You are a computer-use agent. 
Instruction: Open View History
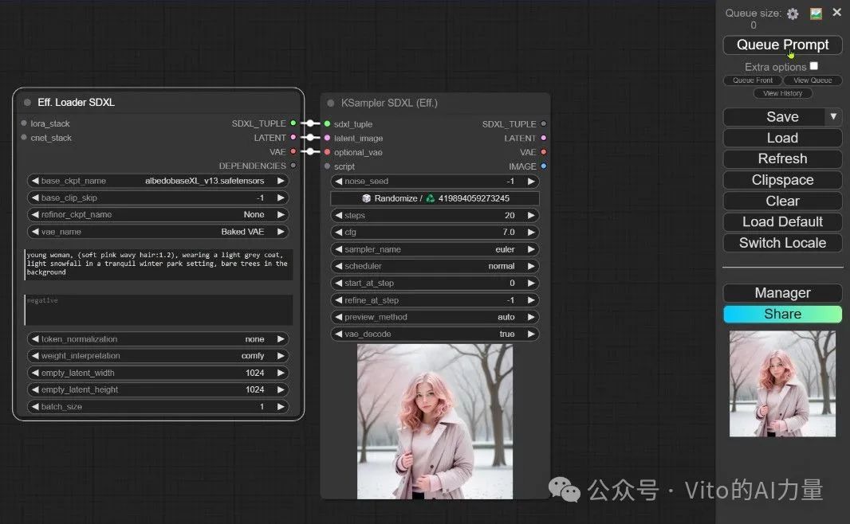point(782,93)
